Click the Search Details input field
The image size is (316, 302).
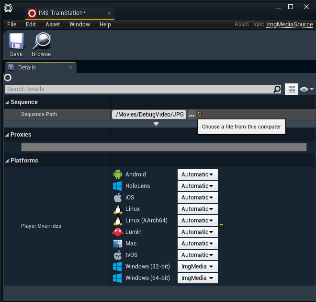pyautogui.click(x=139, y=89)
